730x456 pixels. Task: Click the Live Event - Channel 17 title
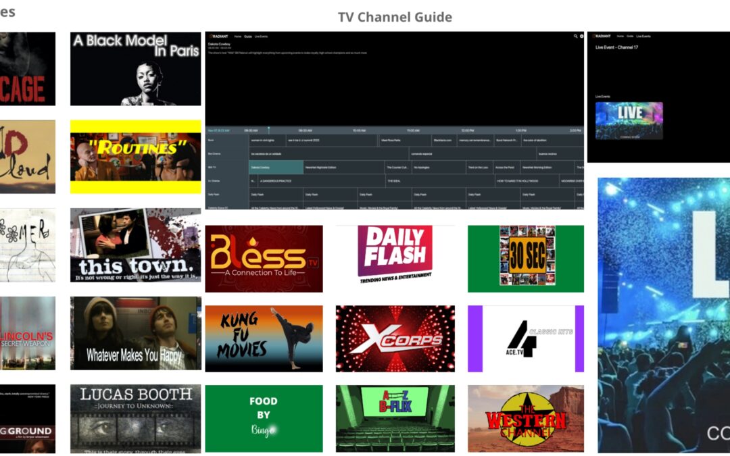coord(616,47)
